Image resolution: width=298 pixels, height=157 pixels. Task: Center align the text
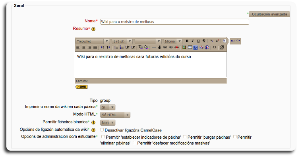(x=83, y=47)
